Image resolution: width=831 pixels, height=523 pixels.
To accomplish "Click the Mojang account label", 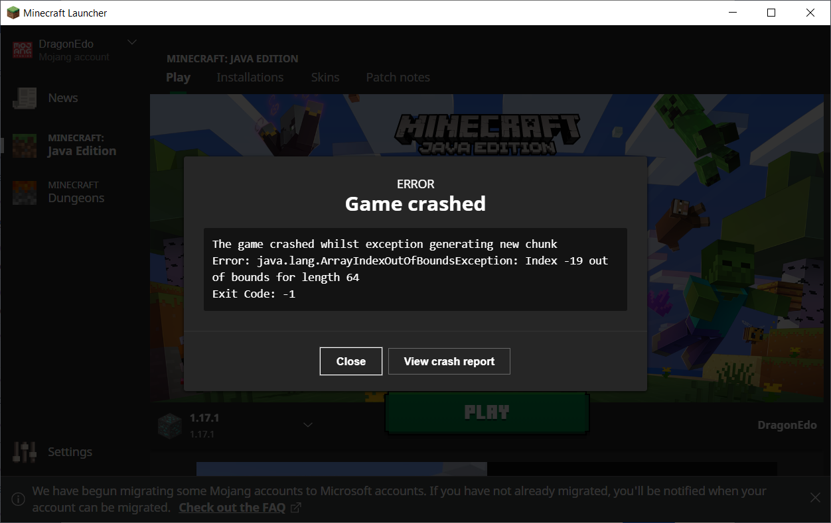I will [74, 57].
